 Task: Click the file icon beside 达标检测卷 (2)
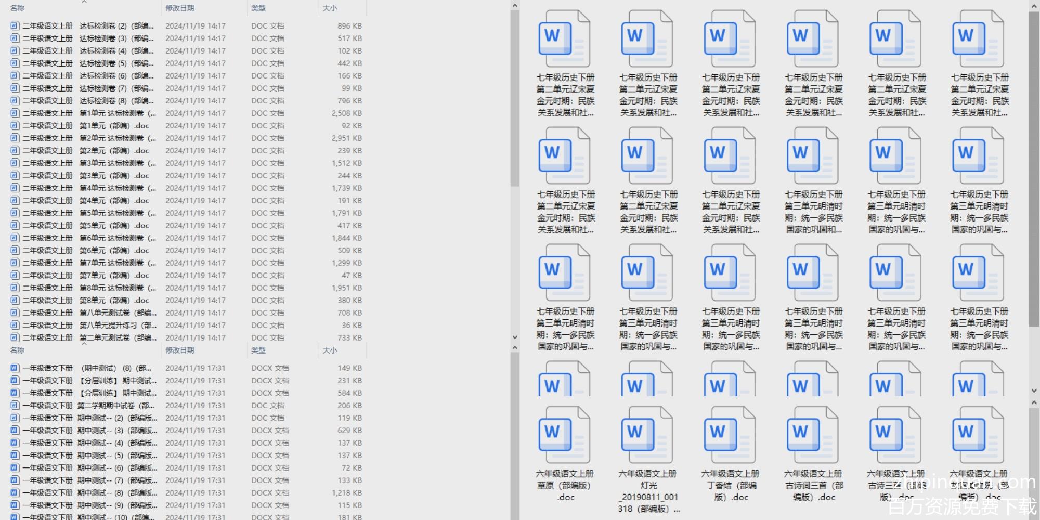point(15,26)
